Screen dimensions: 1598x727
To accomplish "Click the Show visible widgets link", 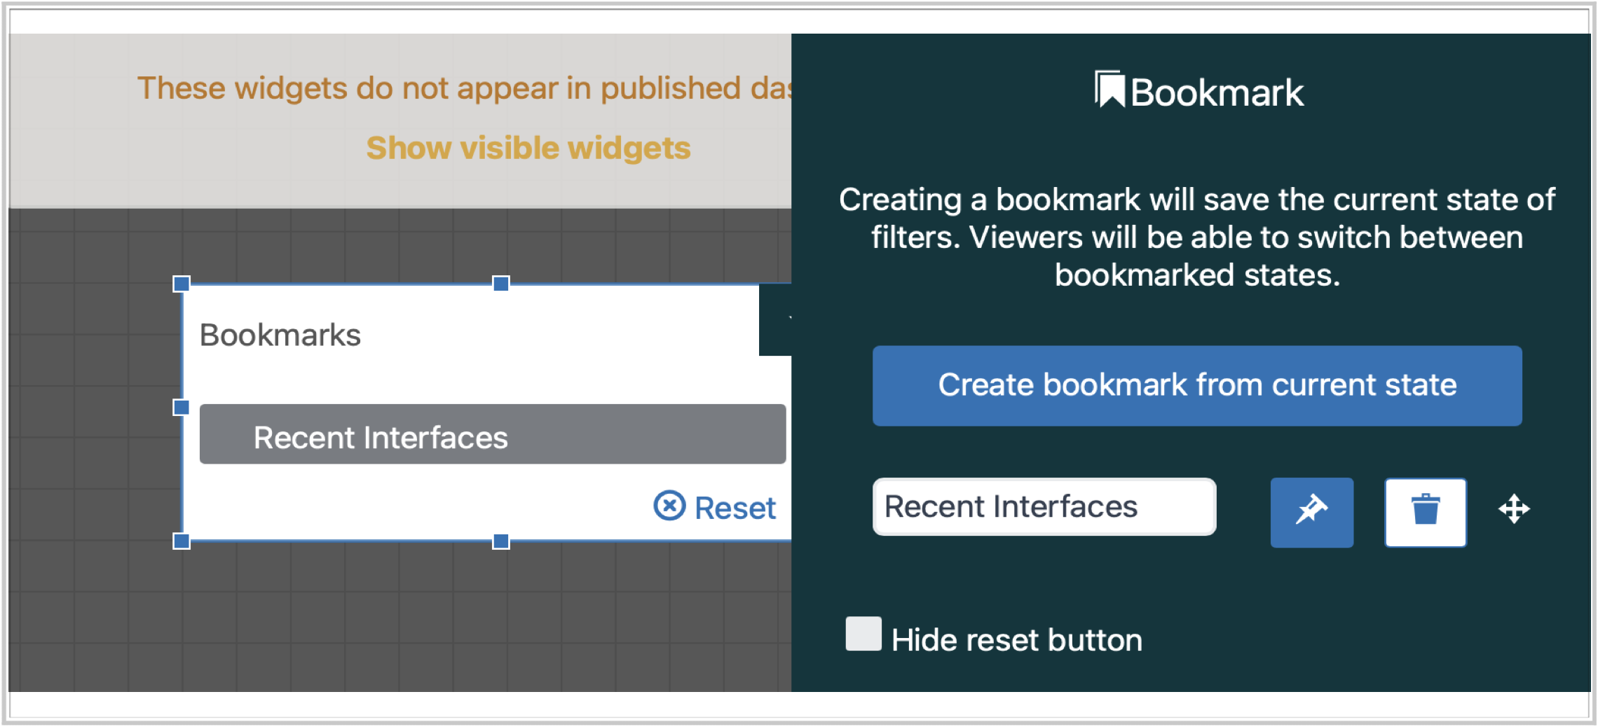I will (x=528, y=148).
